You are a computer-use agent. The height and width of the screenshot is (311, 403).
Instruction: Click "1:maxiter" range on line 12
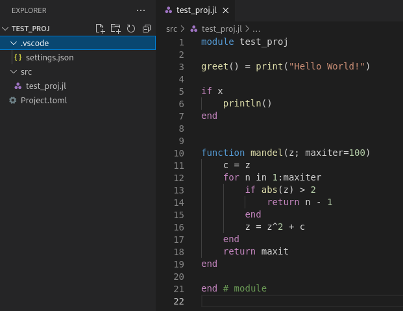(x=297, y=177)
